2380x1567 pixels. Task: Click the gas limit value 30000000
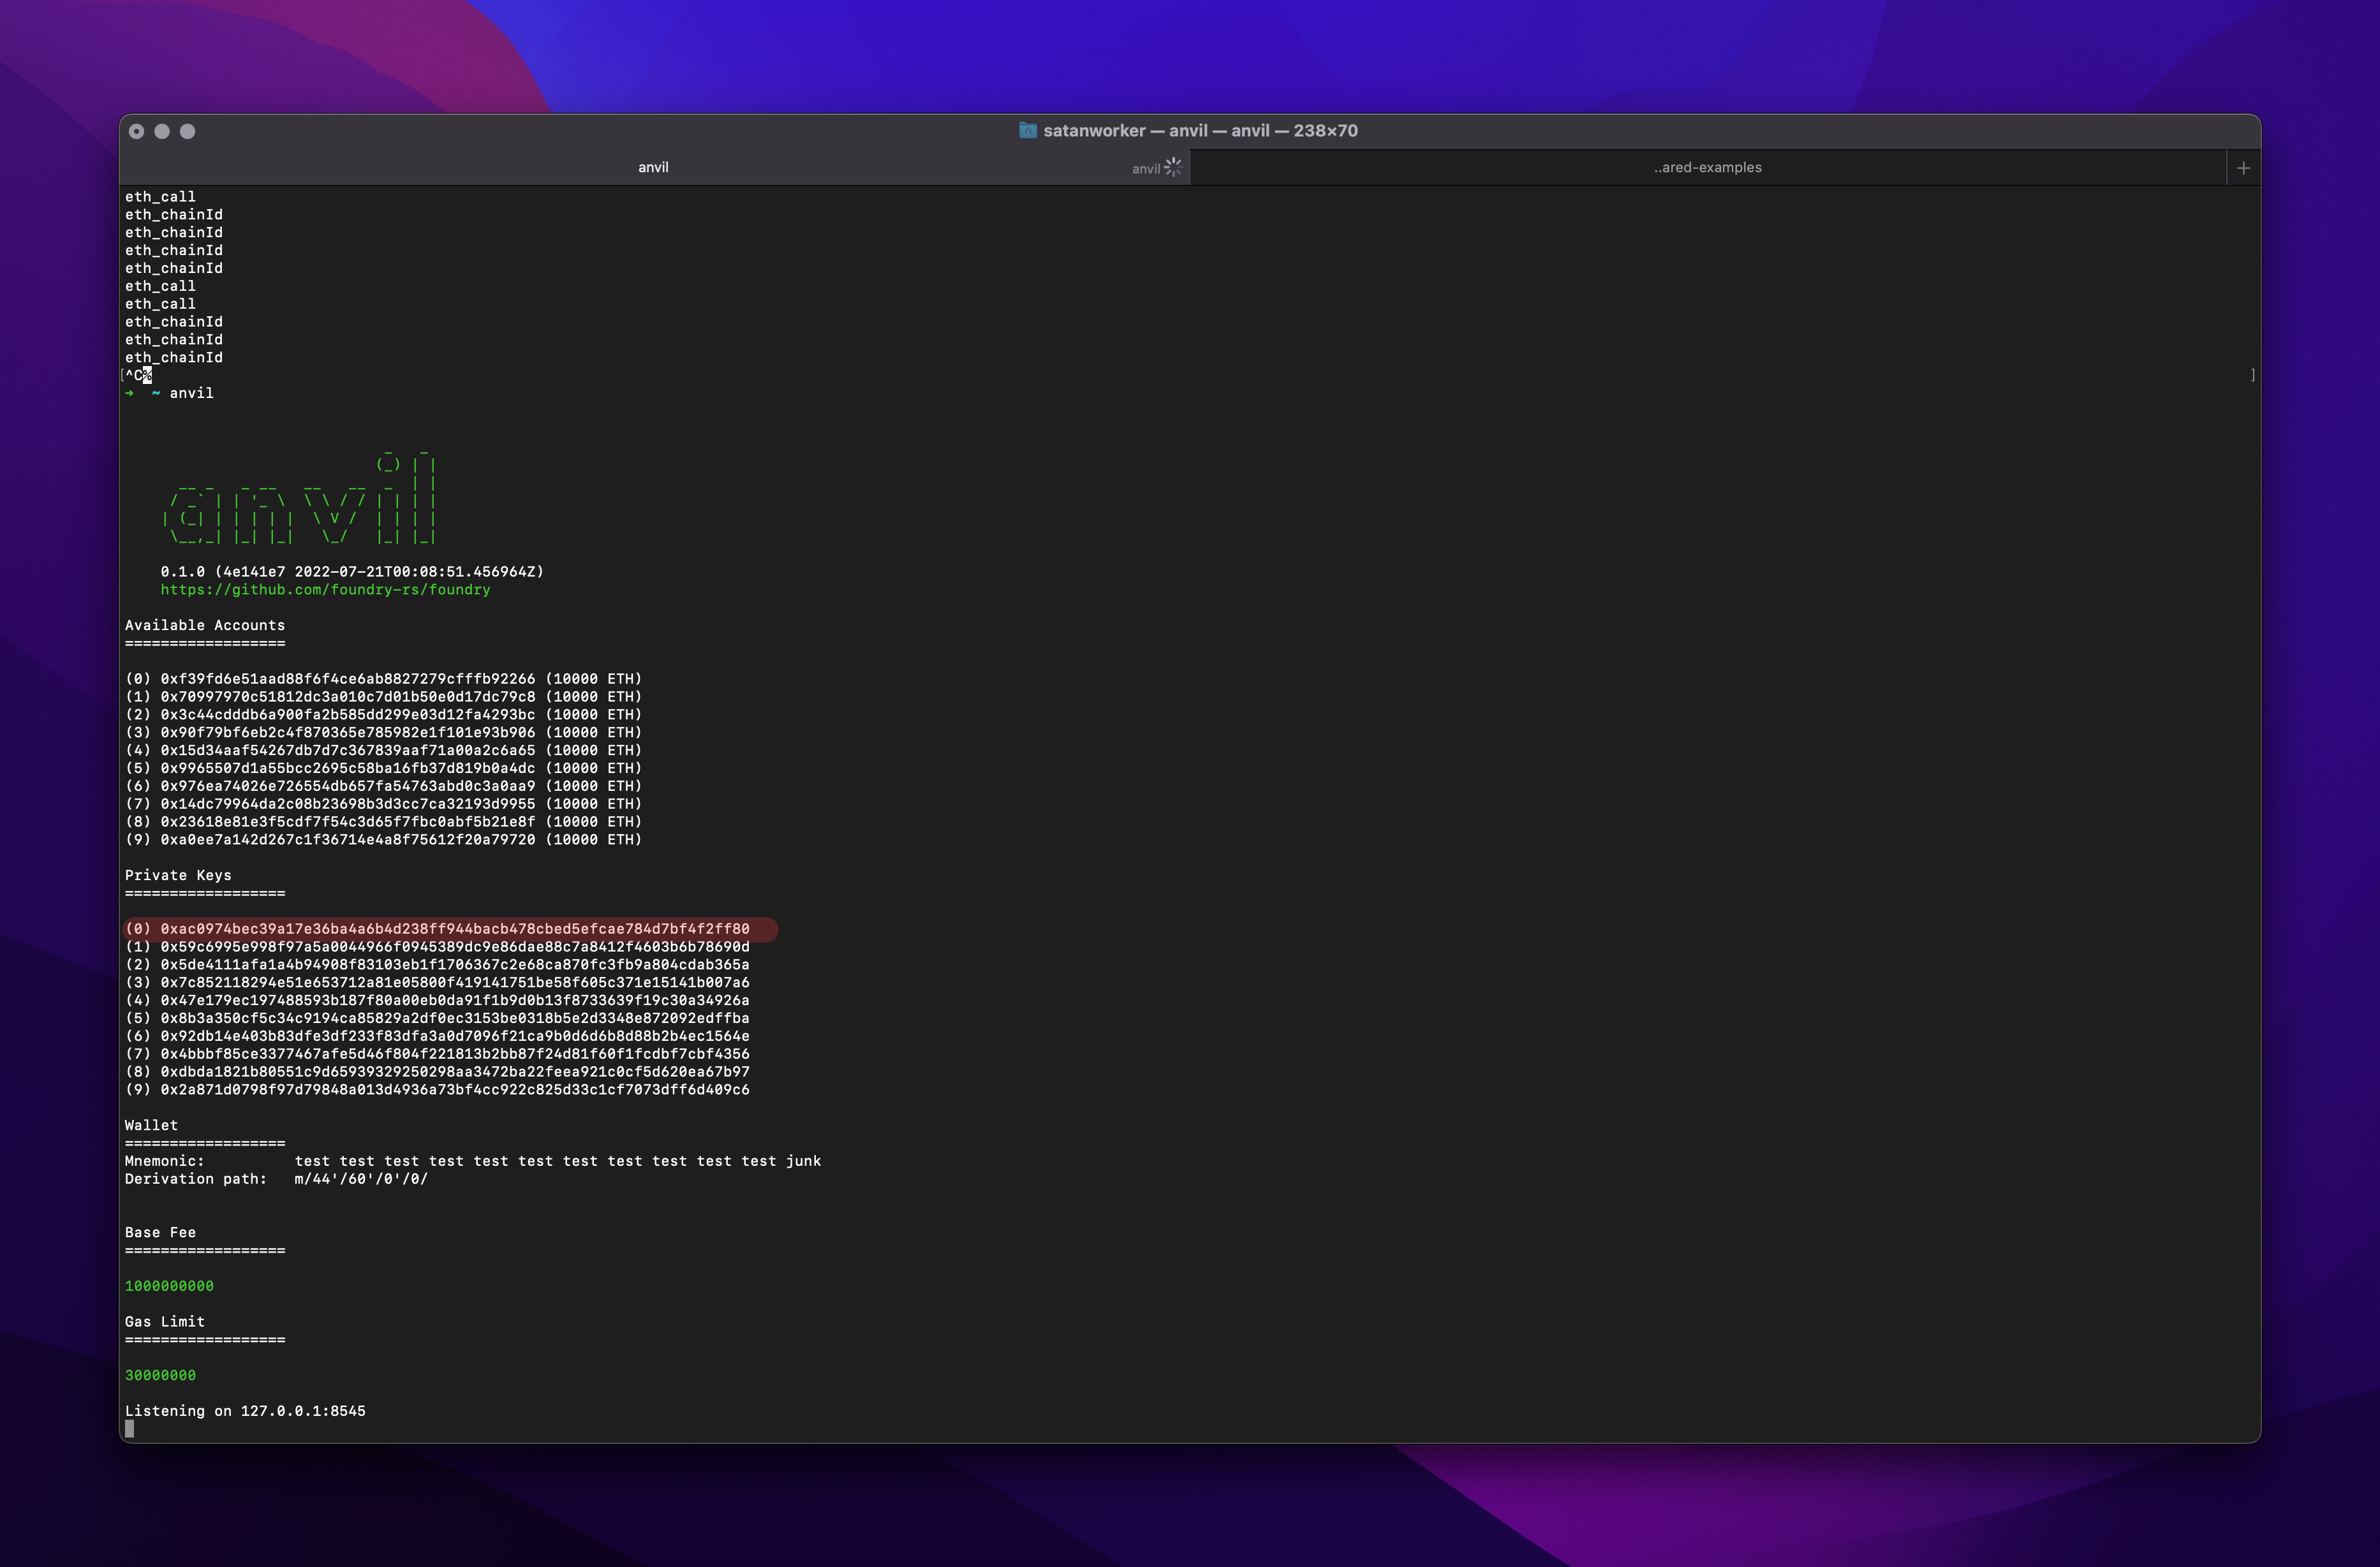[160, 1375]
